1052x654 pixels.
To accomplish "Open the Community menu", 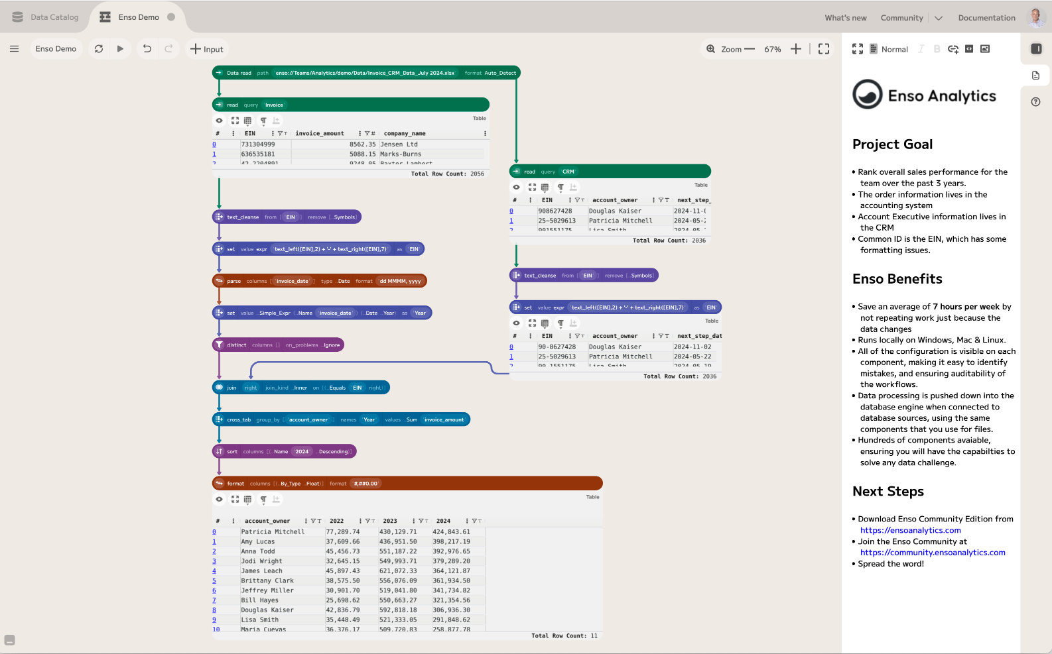I will click(x=901, y=18).
